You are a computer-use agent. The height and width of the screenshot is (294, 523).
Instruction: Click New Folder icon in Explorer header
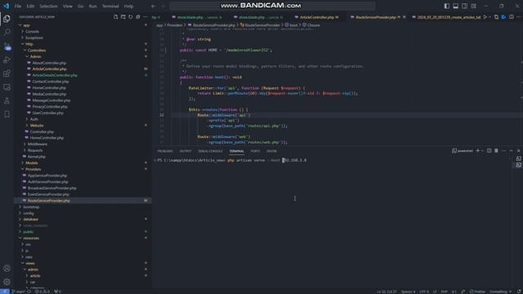point(123,16)
